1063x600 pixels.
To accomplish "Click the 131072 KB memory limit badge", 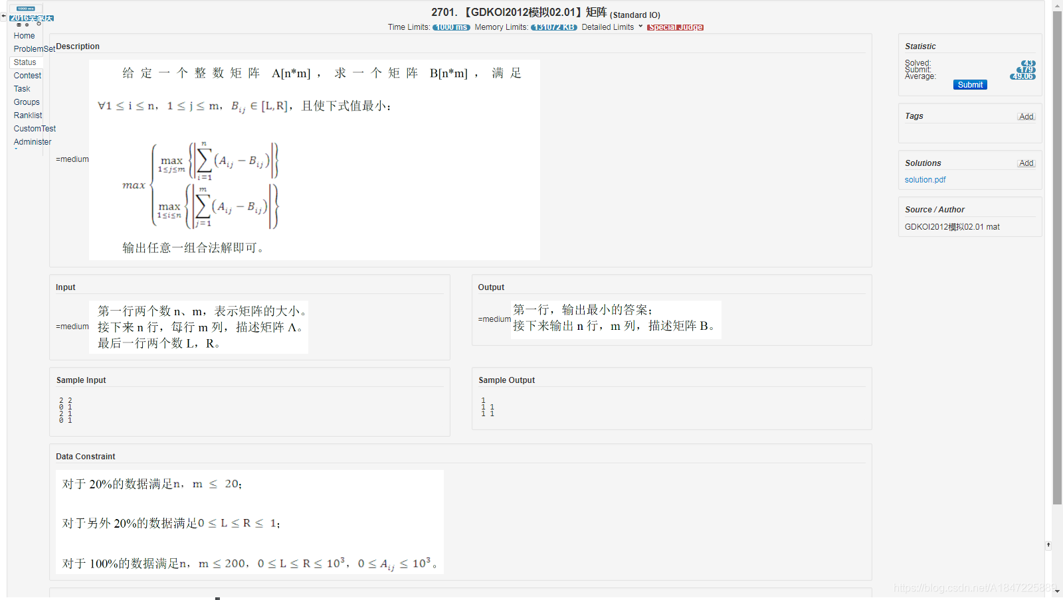I will coord(554,27).
